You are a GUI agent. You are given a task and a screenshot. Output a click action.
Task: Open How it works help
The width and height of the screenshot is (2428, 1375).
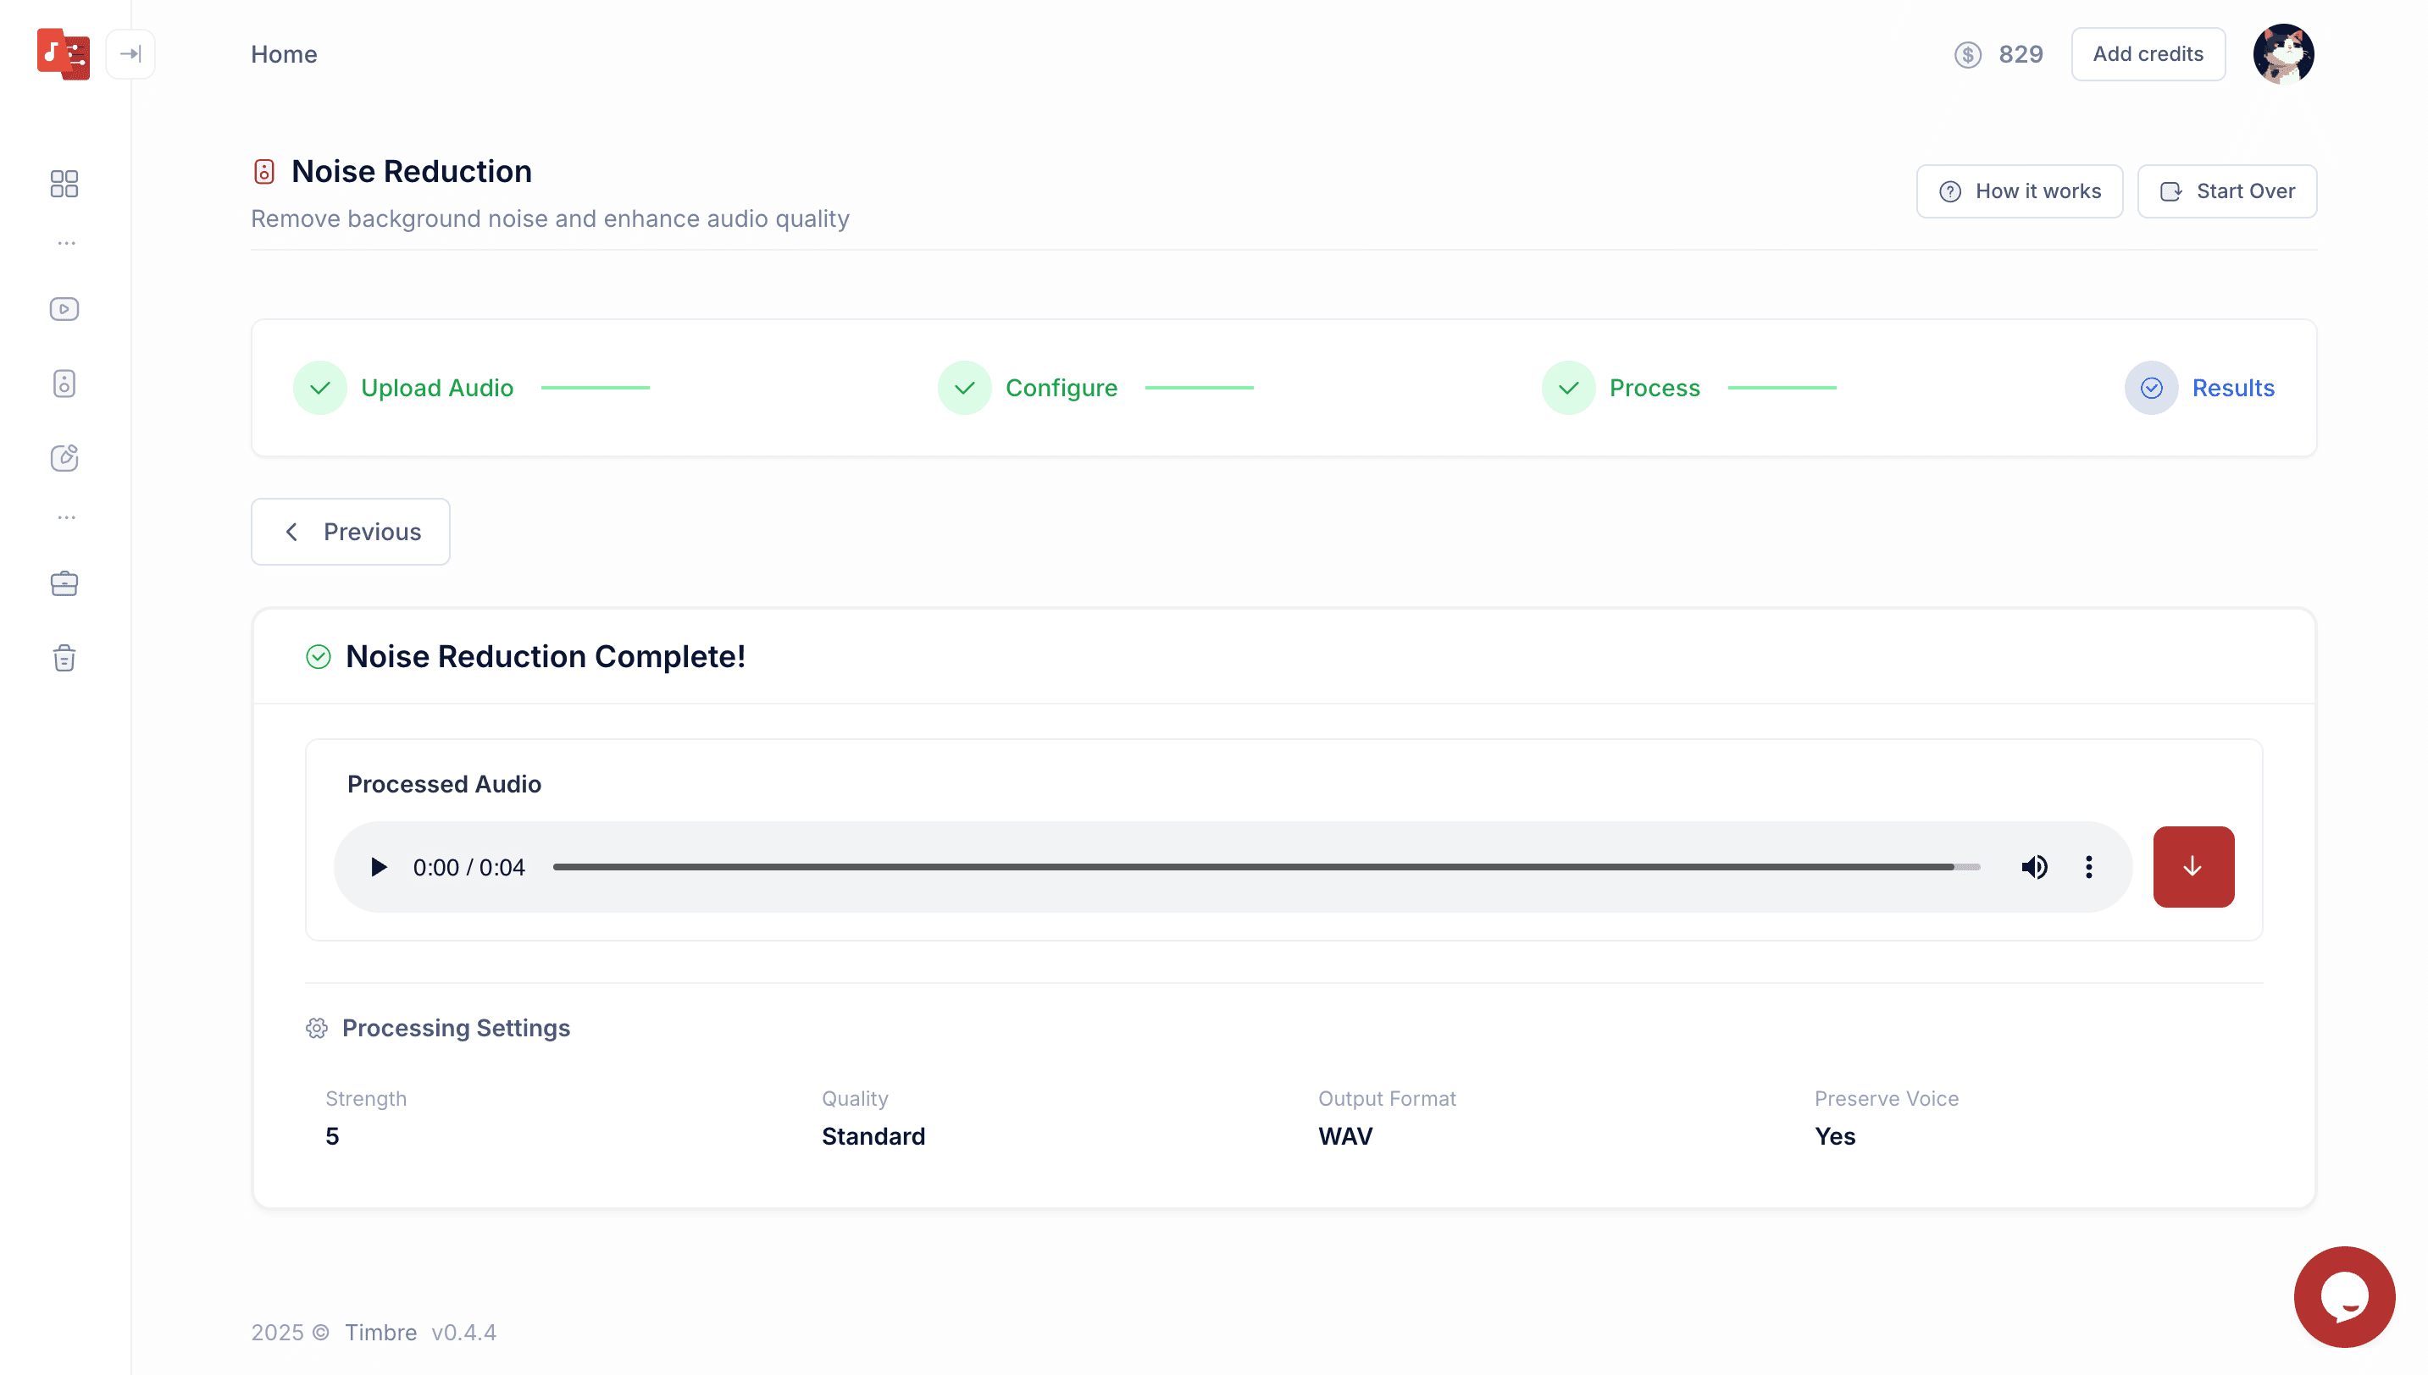point(2019,191)
